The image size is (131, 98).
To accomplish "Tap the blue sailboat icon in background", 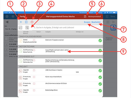I will (x=113, y=28).
